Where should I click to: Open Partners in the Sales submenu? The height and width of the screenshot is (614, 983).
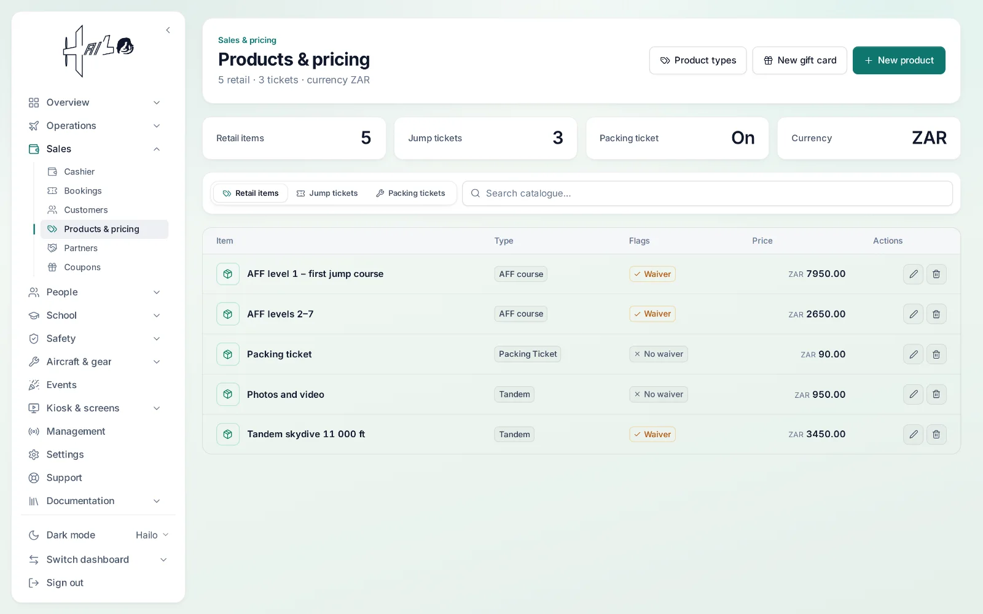(104, 248)
